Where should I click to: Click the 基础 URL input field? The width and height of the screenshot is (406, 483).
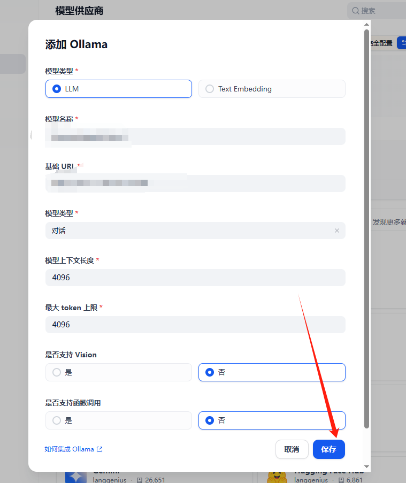195,183
